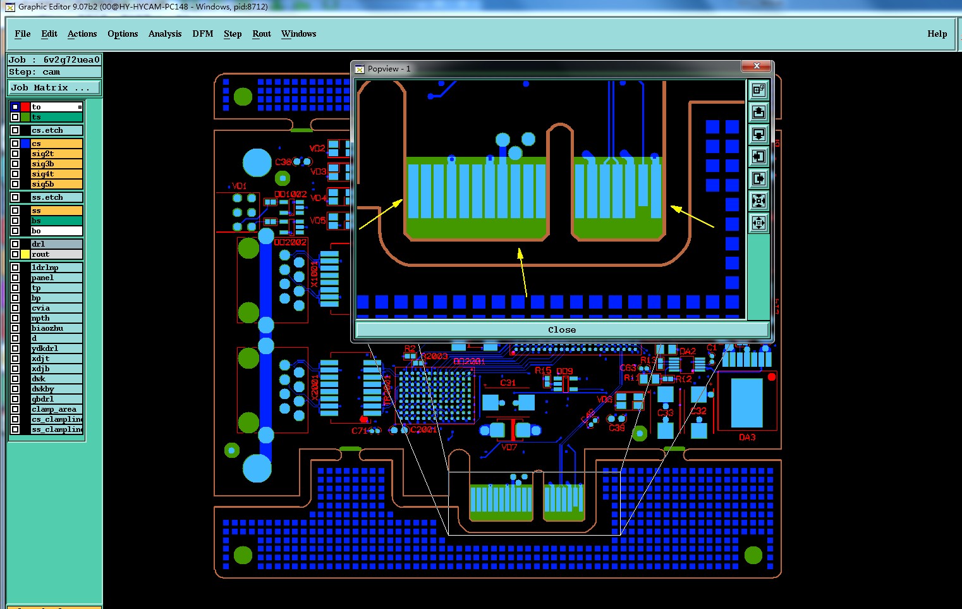
Task: Open the Edit menu
Action: click(49, 34)
